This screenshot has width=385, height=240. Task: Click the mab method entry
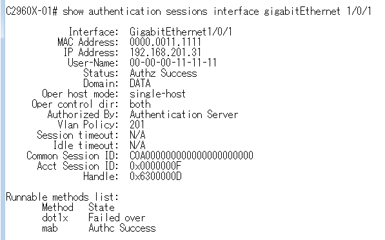pos(50,228)
